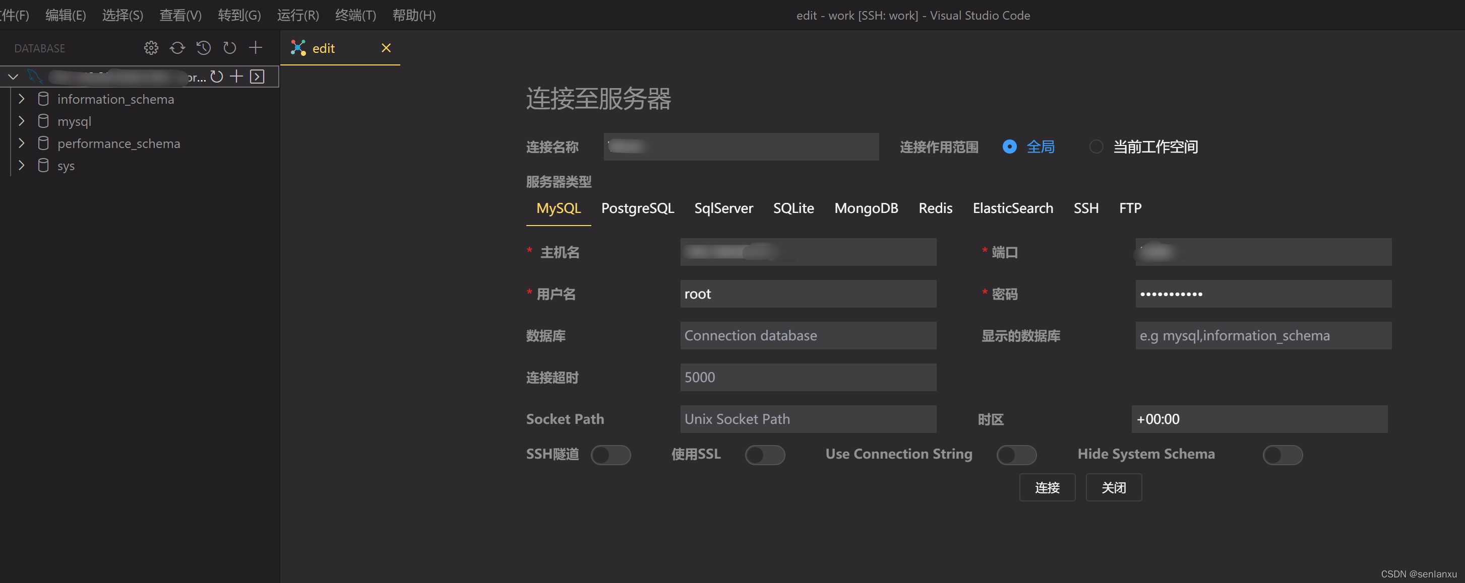The height and width of the screenshot is (583, 1465).
Task: Expand the mysql database node
Action: [x=22, y=121]
